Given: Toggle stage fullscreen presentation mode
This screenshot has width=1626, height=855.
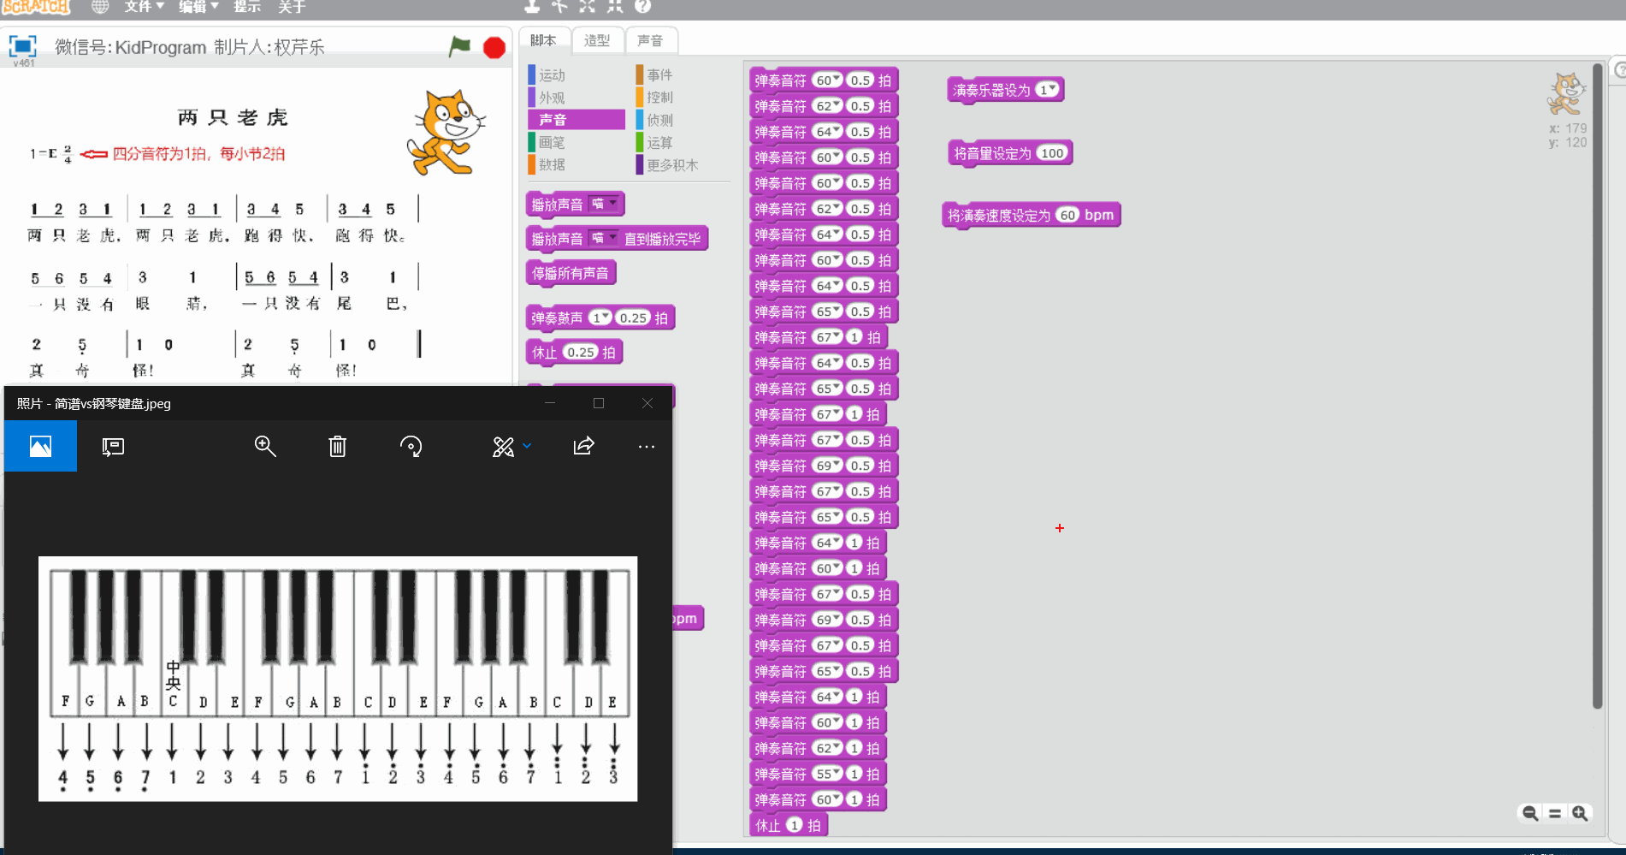Looking at the screenshot, I should [x=23, y=46].
